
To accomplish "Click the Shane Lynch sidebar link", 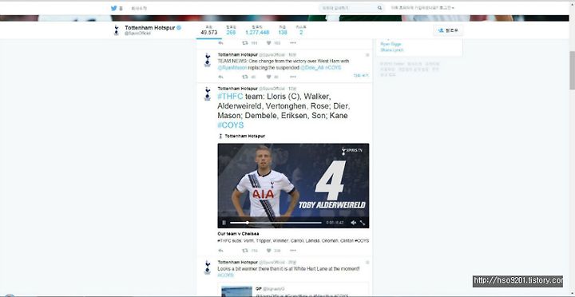I will click(391, 49).
